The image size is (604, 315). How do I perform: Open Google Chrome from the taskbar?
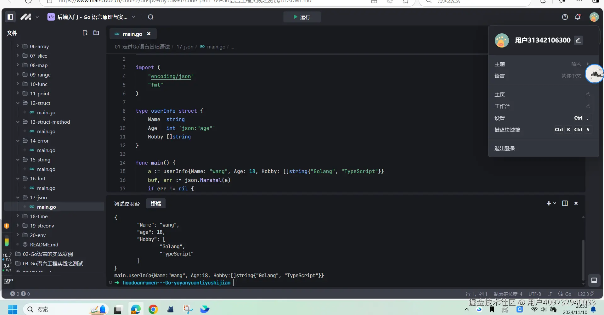pos(153,309)
